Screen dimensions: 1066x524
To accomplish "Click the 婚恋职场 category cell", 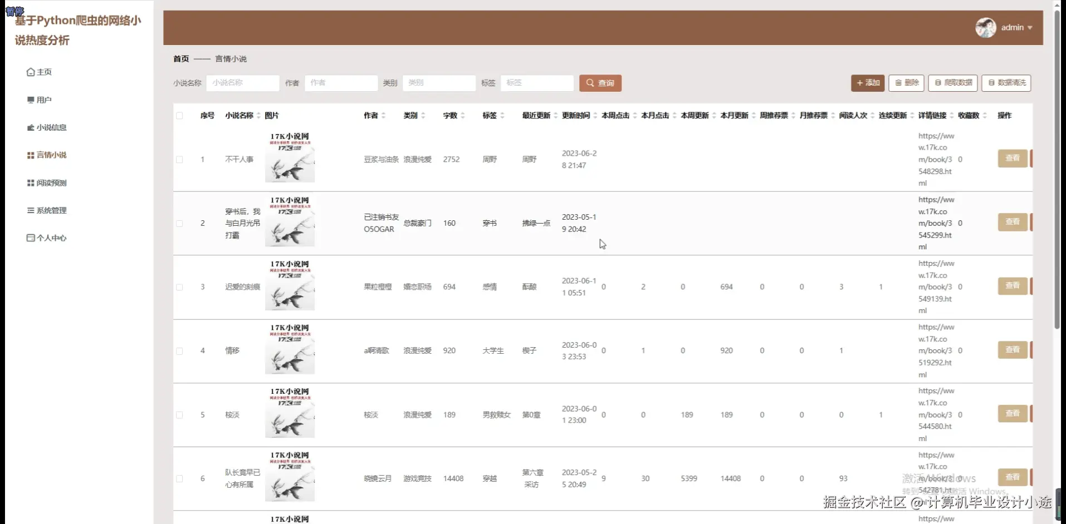I will click(x=418, y=287).
